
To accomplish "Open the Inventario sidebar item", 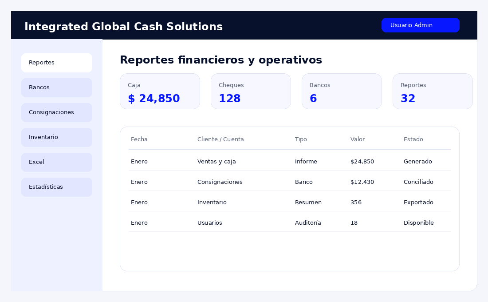I will (x=57, y=137).
